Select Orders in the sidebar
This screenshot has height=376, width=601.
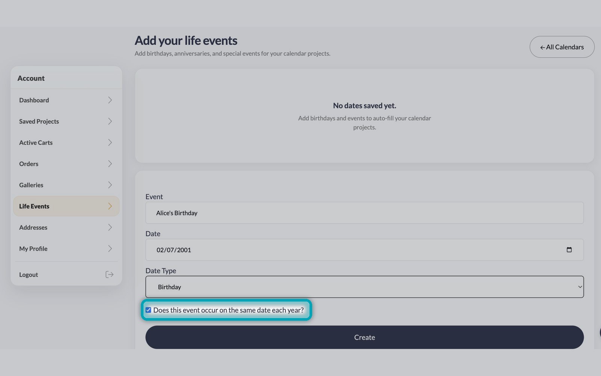[x=66, y=164]
